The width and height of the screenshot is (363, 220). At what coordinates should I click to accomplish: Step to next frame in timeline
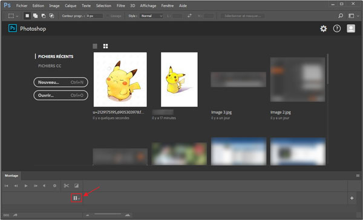(x=36, y=186)
